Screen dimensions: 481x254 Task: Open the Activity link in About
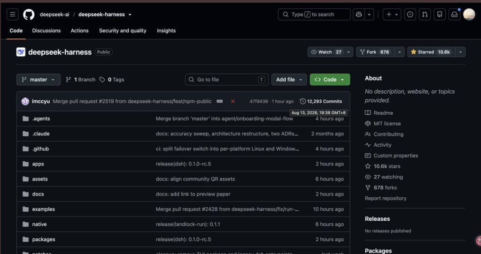(382, 145)
